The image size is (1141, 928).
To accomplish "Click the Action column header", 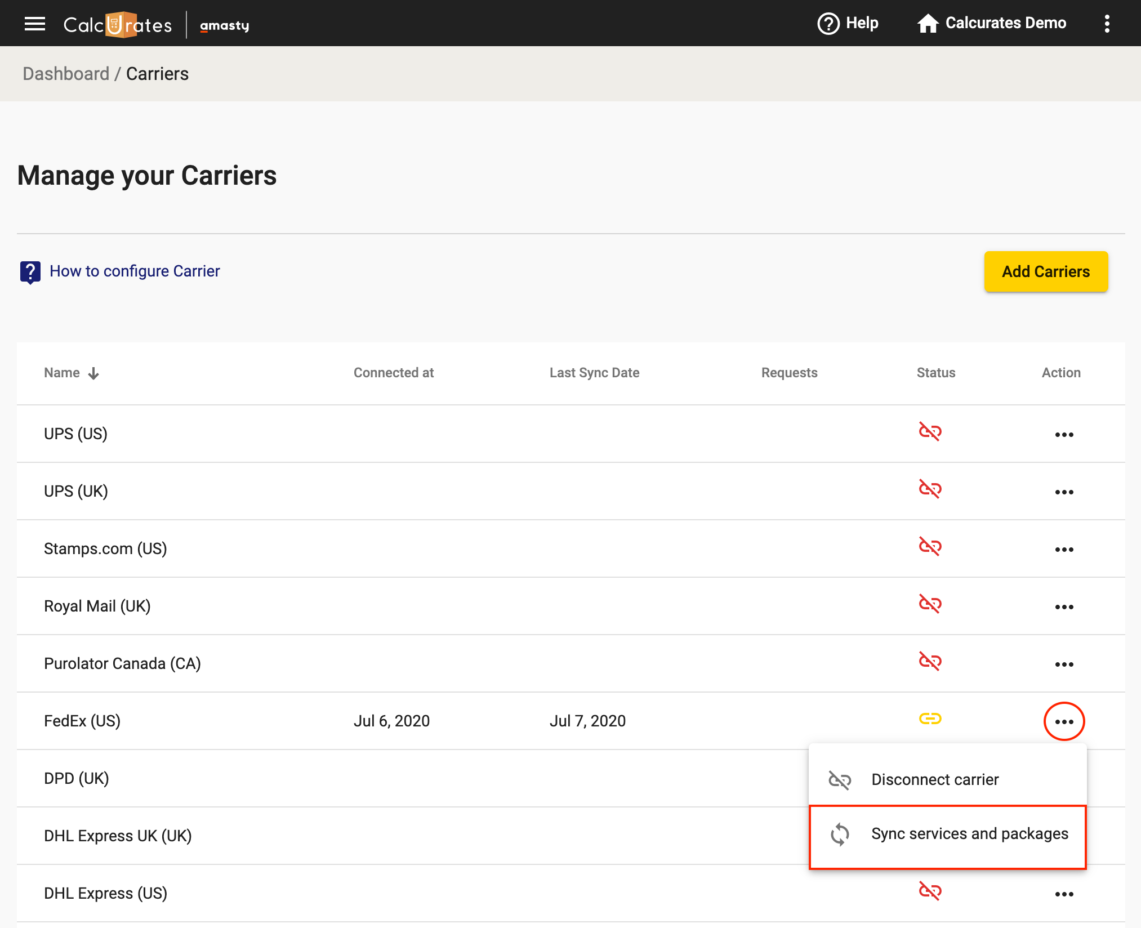I will [1061, 373].
